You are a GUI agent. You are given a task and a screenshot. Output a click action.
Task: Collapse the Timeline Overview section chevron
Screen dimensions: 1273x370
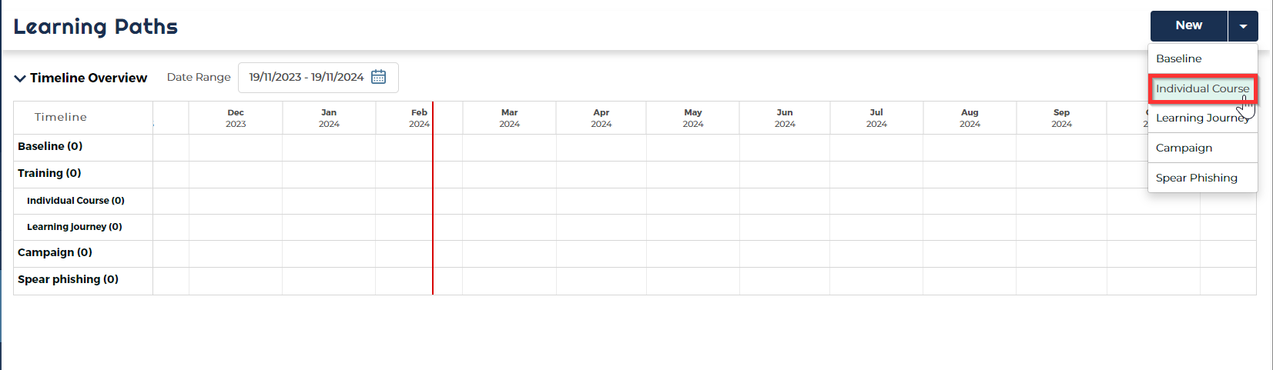point(20,78)
